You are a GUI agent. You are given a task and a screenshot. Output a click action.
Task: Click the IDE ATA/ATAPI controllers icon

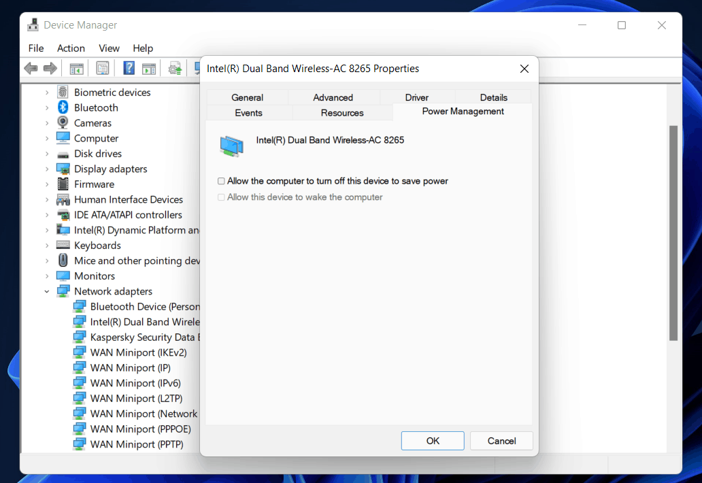[x=63, y=215]
